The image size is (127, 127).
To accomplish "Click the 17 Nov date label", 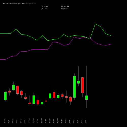I will [x=61, y=121].
